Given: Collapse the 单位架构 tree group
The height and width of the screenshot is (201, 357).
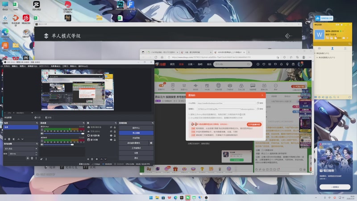Looking at the screenshot, I should click(x=315, y=53).
